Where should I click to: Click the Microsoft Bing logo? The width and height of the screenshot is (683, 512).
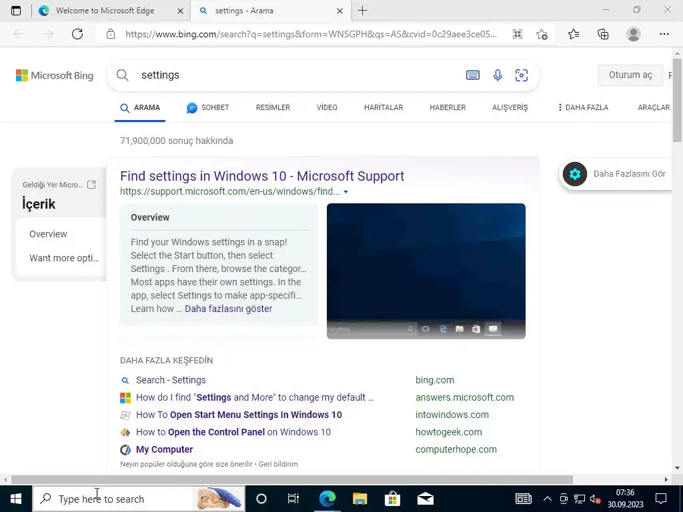click(x=55, y=75)
